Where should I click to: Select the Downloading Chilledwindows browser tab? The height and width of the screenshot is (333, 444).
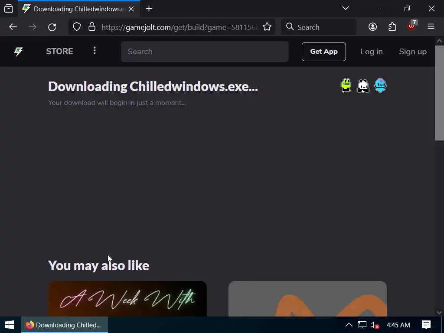79,9
